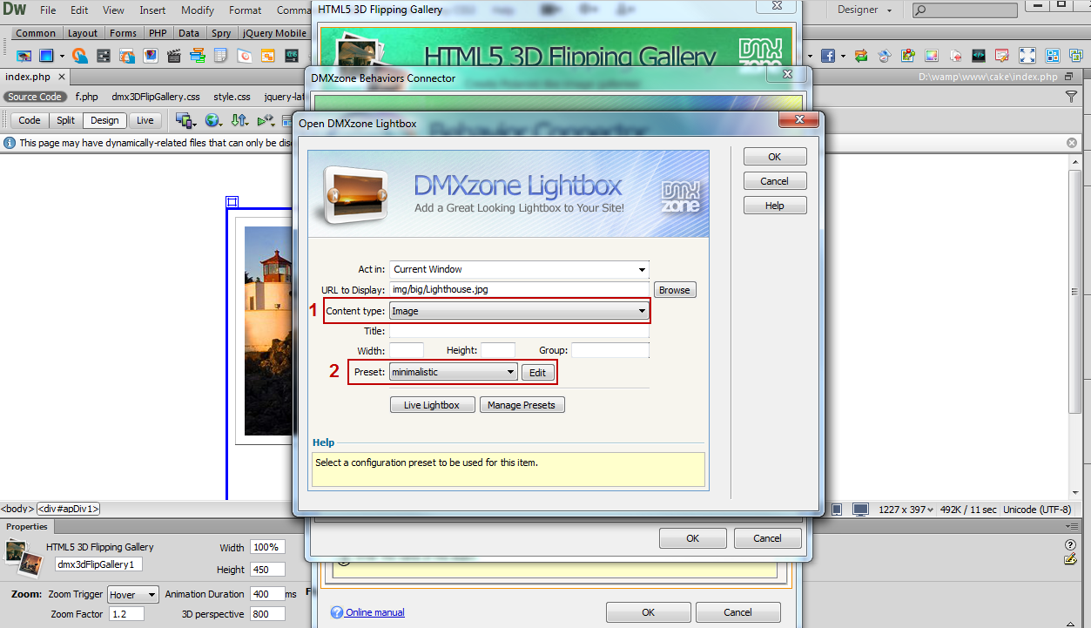
Task: Open the Zoom Trigger Hover dropdown
Action: 133,595
